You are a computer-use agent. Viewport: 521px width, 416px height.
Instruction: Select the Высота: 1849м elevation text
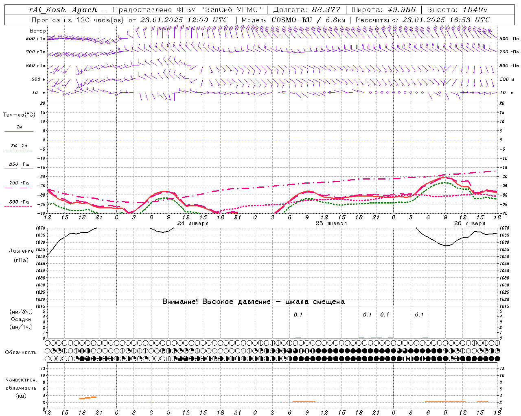coord(458,10)
